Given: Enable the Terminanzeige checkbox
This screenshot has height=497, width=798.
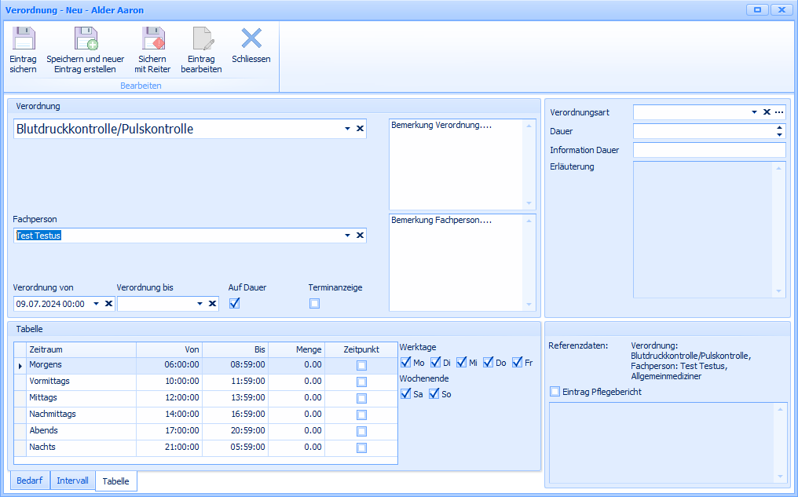Looking at the screenshot, I should coord(314,304).
